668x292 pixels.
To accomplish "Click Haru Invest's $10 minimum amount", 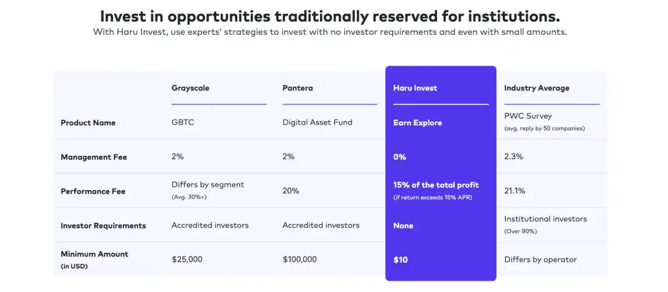I will coord(400,260).
